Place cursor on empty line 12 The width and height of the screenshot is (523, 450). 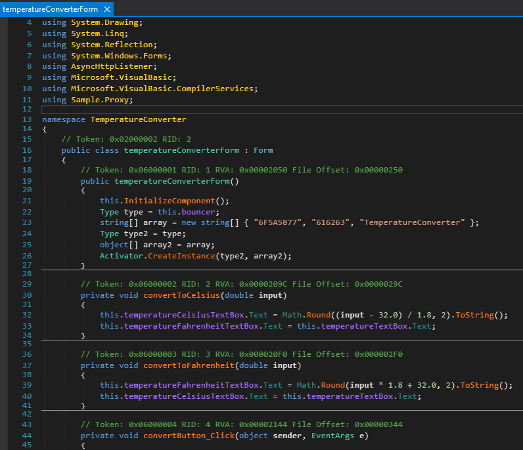[x=282, y=110]
